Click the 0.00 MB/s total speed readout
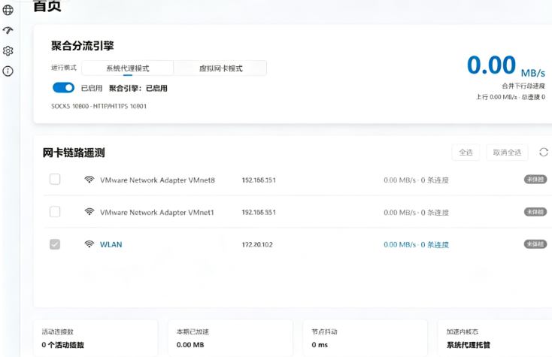 coord(506,65)
